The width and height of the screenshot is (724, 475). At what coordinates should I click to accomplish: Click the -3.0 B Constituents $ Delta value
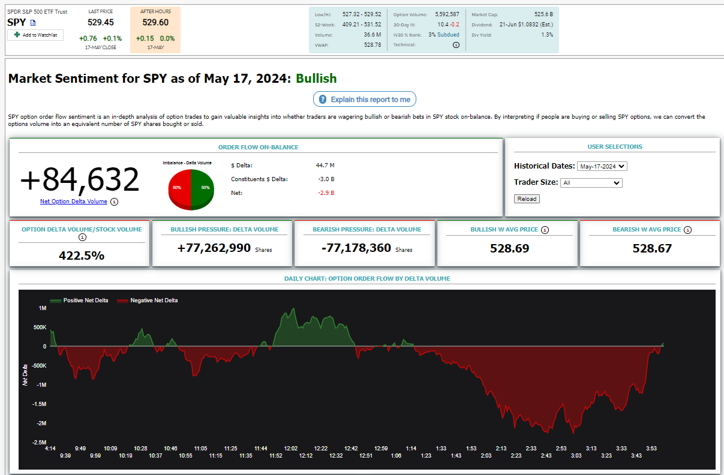coord(325,179)
